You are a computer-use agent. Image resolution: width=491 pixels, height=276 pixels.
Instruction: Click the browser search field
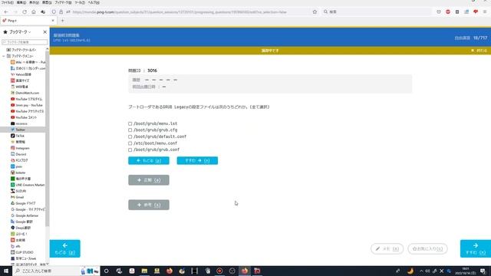tap(377, 12)
